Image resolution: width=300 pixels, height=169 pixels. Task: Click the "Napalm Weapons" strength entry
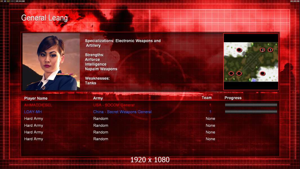(x=101, y=69)
